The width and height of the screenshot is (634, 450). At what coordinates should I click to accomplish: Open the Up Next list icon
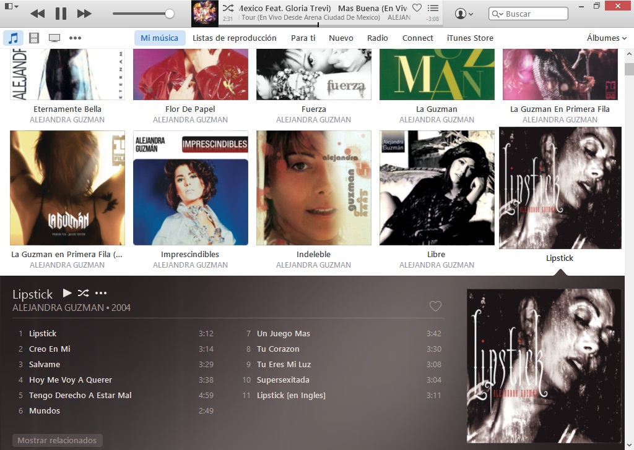(x=433, y=8)
